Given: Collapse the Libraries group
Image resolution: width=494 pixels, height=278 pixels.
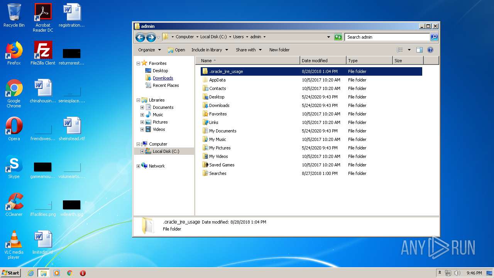Looking at the screenshot, I should tap(138, 100).
